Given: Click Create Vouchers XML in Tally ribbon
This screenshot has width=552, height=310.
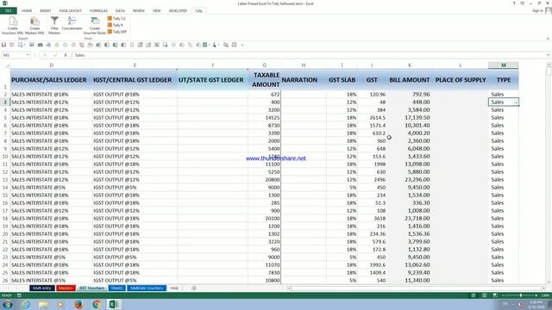Looking at the screenshot, I should (x=13, y=26).
